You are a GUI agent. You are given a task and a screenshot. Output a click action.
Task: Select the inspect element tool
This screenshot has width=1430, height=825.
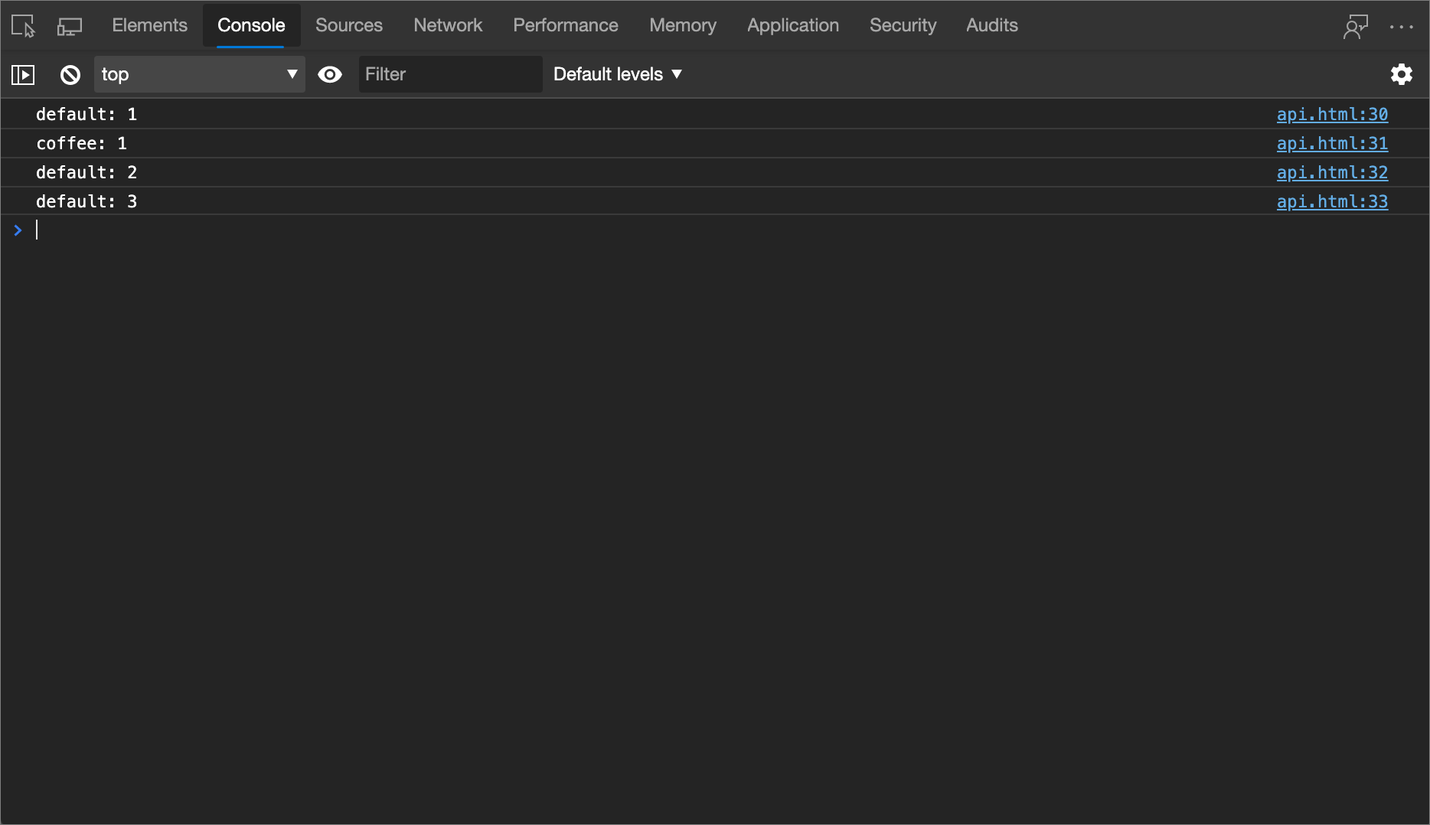pyautogui.click(x=22, y=25)
